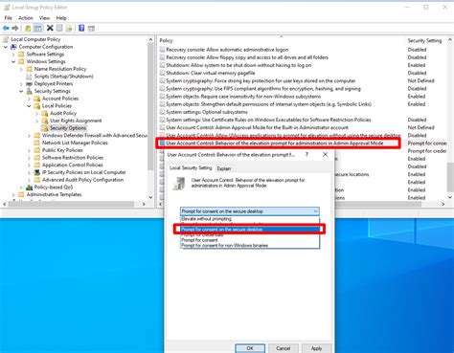Viewport: 454px width, 353px height.
Task: Select Security Options in the tree
Action: tap(68, 128)
